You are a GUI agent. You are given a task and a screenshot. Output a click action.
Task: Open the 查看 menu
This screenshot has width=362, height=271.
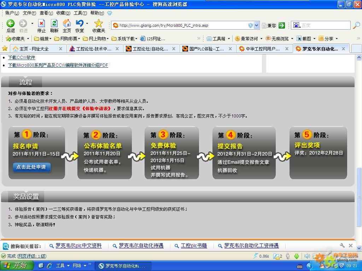(46, 13)
